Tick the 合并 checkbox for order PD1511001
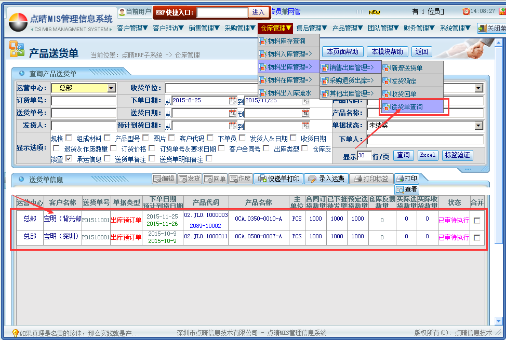Image resolution: width=506 pixels, height=340 pixels. (477, 220)
